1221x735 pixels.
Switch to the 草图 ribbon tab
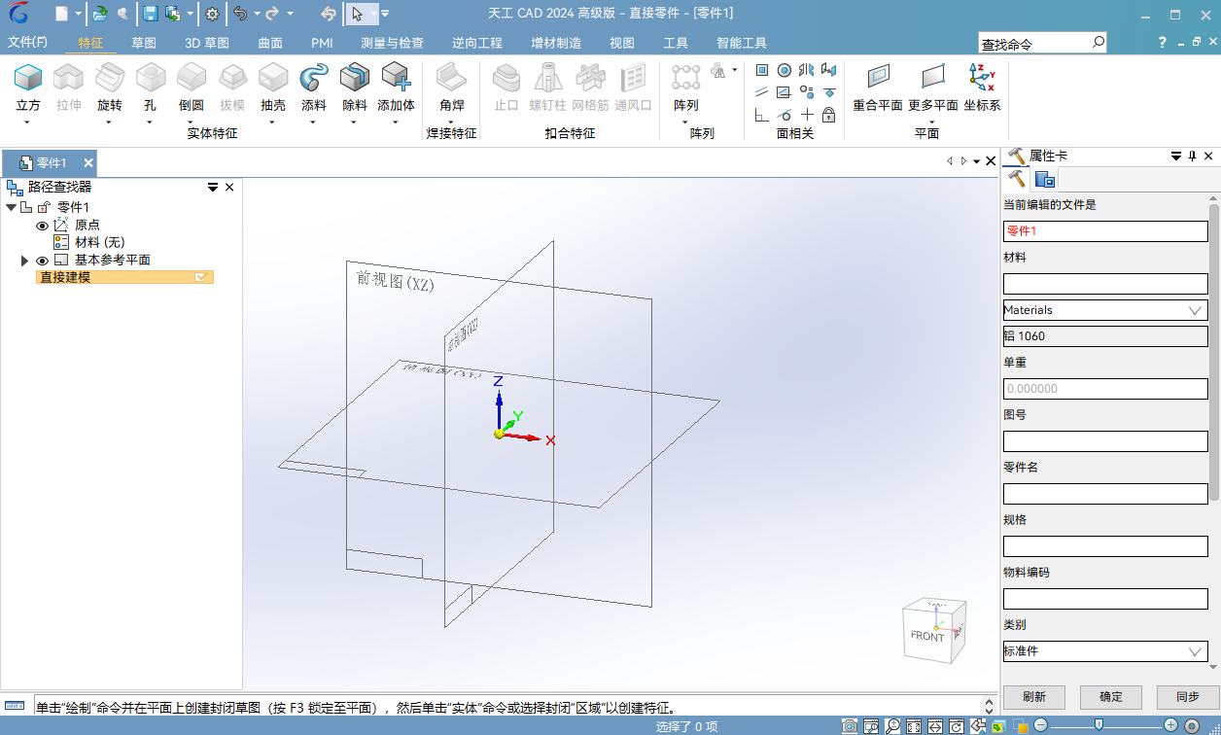(x=144, y=43)
